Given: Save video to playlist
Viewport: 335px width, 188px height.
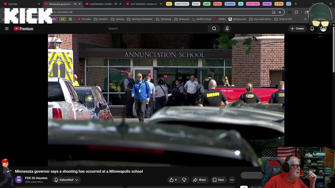Looking at the screenshot, I should [218, 180].
